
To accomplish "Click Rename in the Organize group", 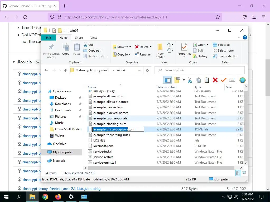I will (143, 54).
